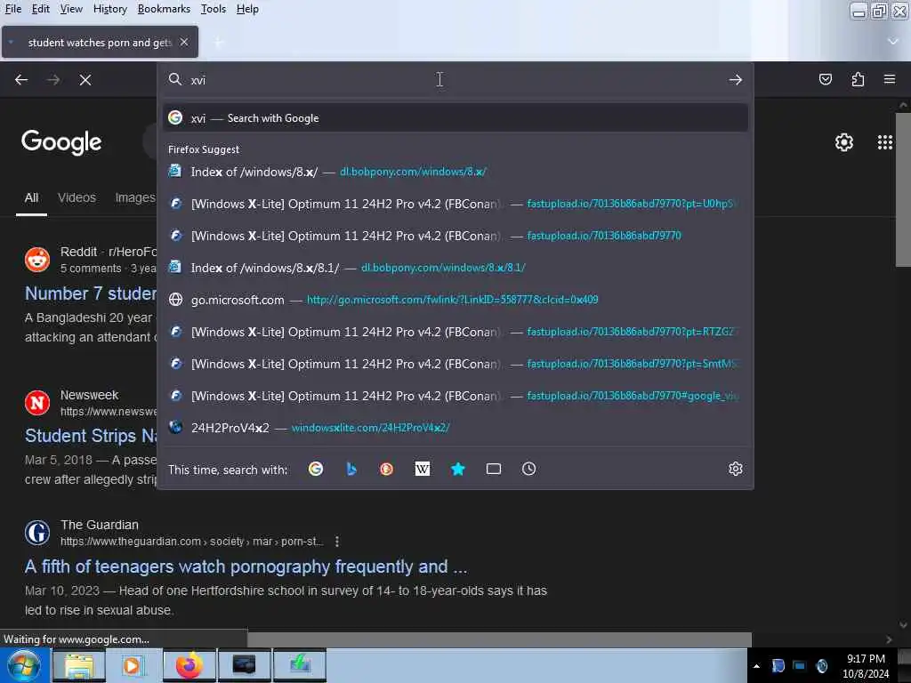Search Bookmarks with the star icon
911x683 pixels.
click(x=458, y=469)
